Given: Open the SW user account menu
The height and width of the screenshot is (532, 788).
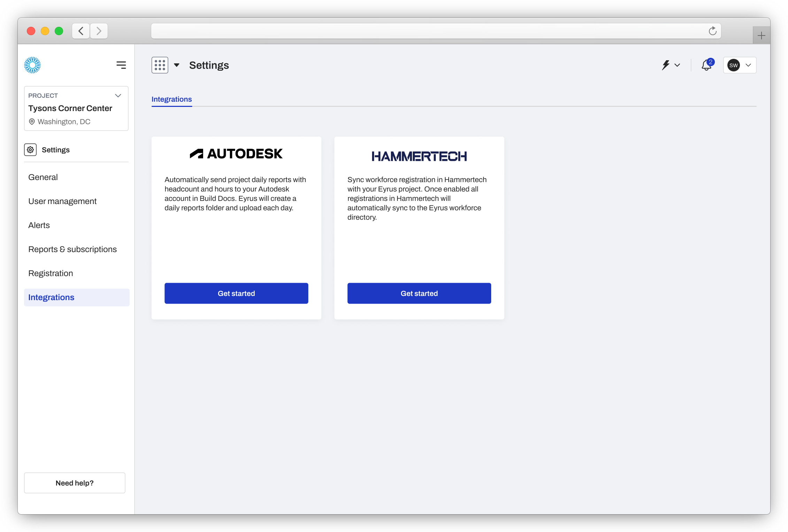Looking at the screenshot, I should (x=740, y=65).
